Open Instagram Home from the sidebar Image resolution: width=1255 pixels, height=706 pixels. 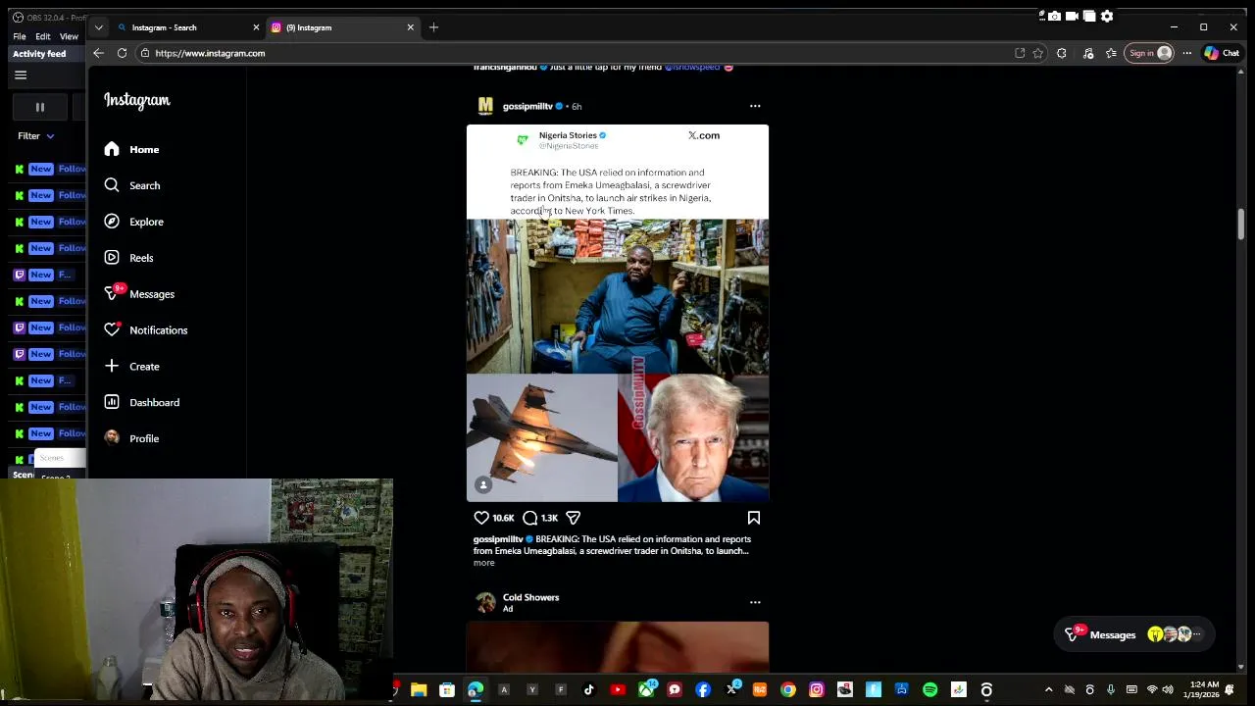click(x=131, y=149)
